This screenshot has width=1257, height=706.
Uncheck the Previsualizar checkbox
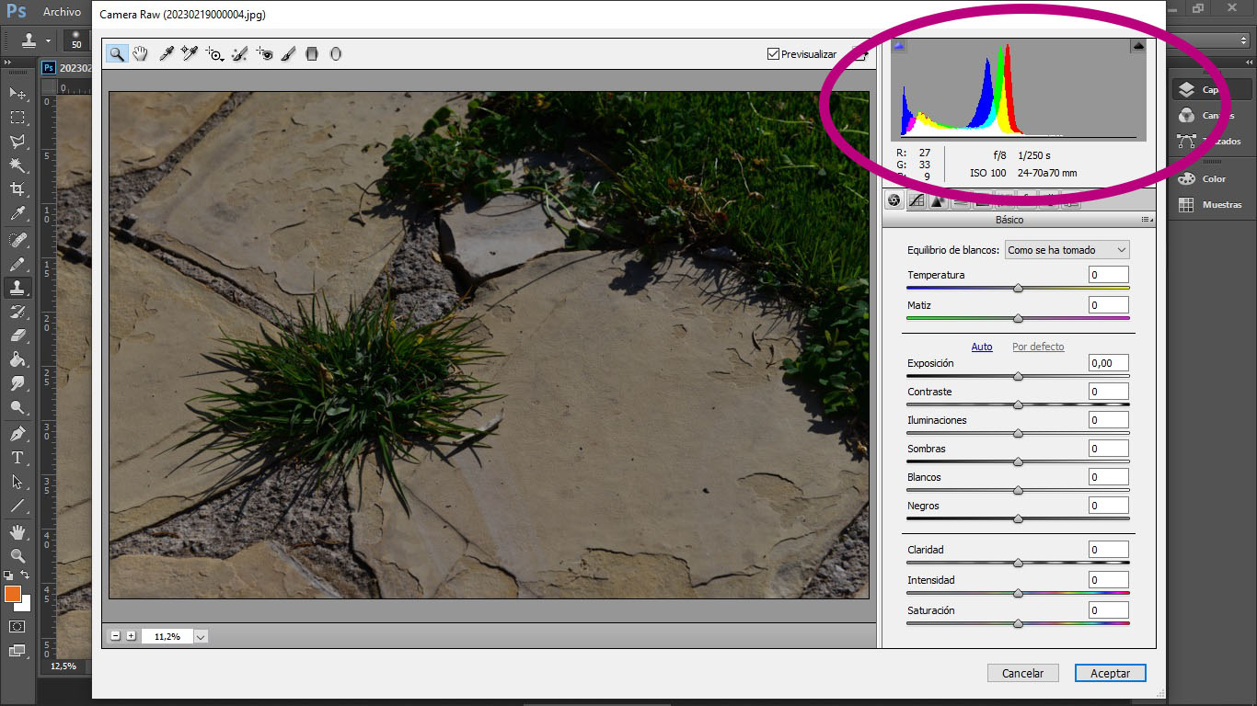click(773, 53)
